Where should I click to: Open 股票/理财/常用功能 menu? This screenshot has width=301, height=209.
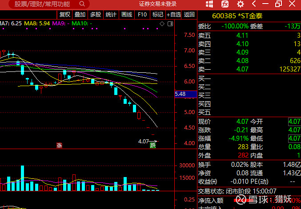click(42, 4)
